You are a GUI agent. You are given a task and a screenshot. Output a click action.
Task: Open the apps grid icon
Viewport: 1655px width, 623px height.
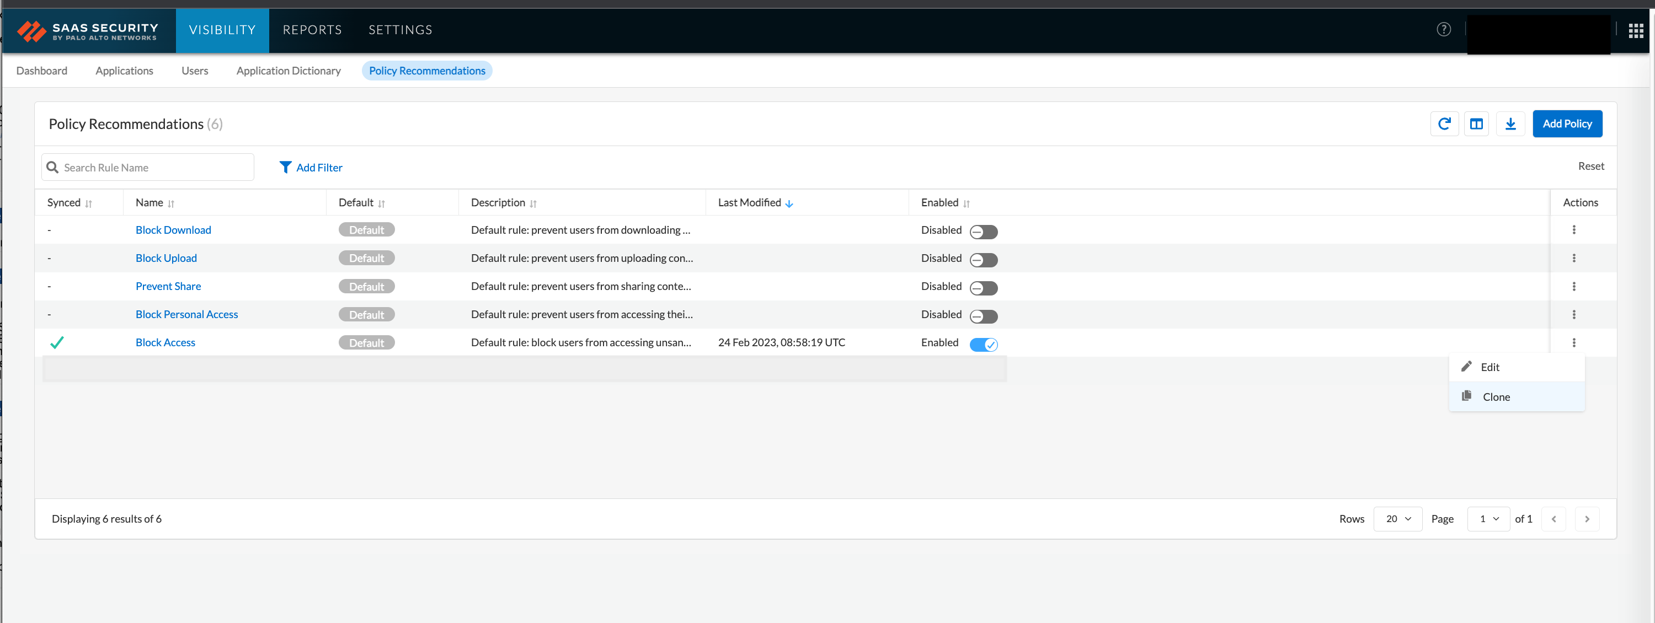point(1635,31)
